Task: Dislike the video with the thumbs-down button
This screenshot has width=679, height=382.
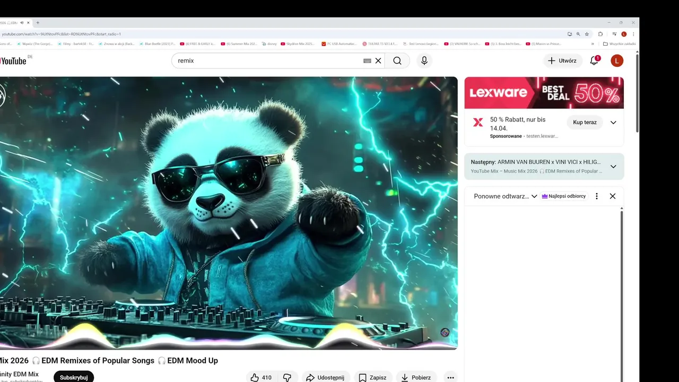Action: (287, 377)
